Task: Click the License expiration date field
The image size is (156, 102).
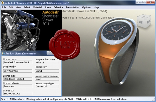Action: [x=47, y=79]
